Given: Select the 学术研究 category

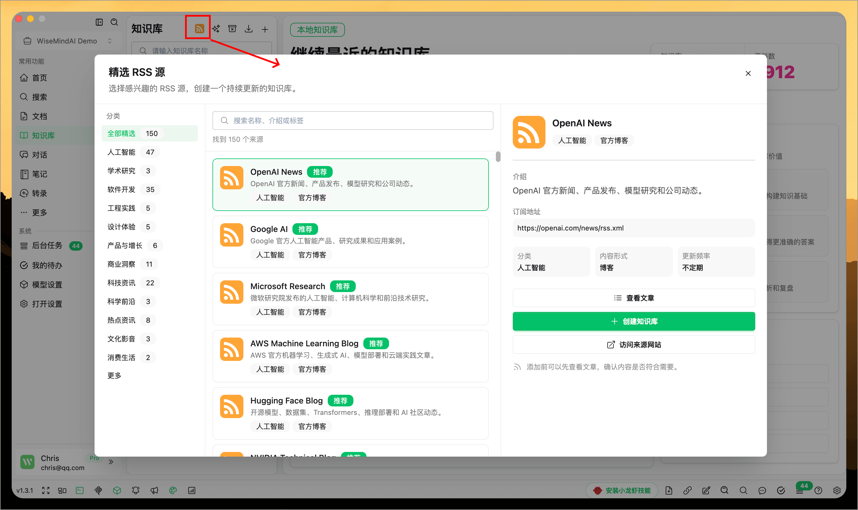Looking at the screenshot, I should (x=149, y=171).
